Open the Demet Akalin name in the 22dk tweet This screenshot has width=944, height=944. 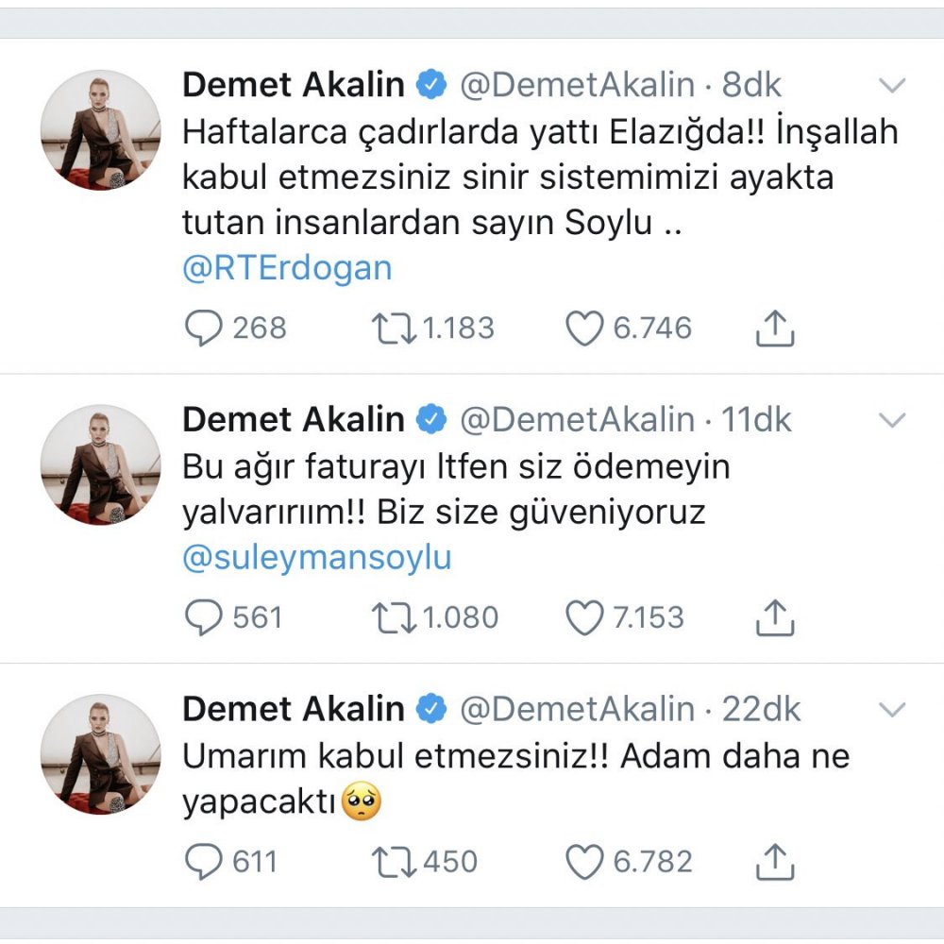(x=293, y=709)
